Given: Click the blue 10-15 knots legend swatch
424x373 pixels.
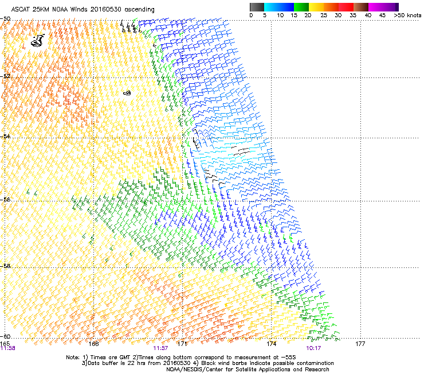Looking at the screenshot, I should tap(286, 7).
